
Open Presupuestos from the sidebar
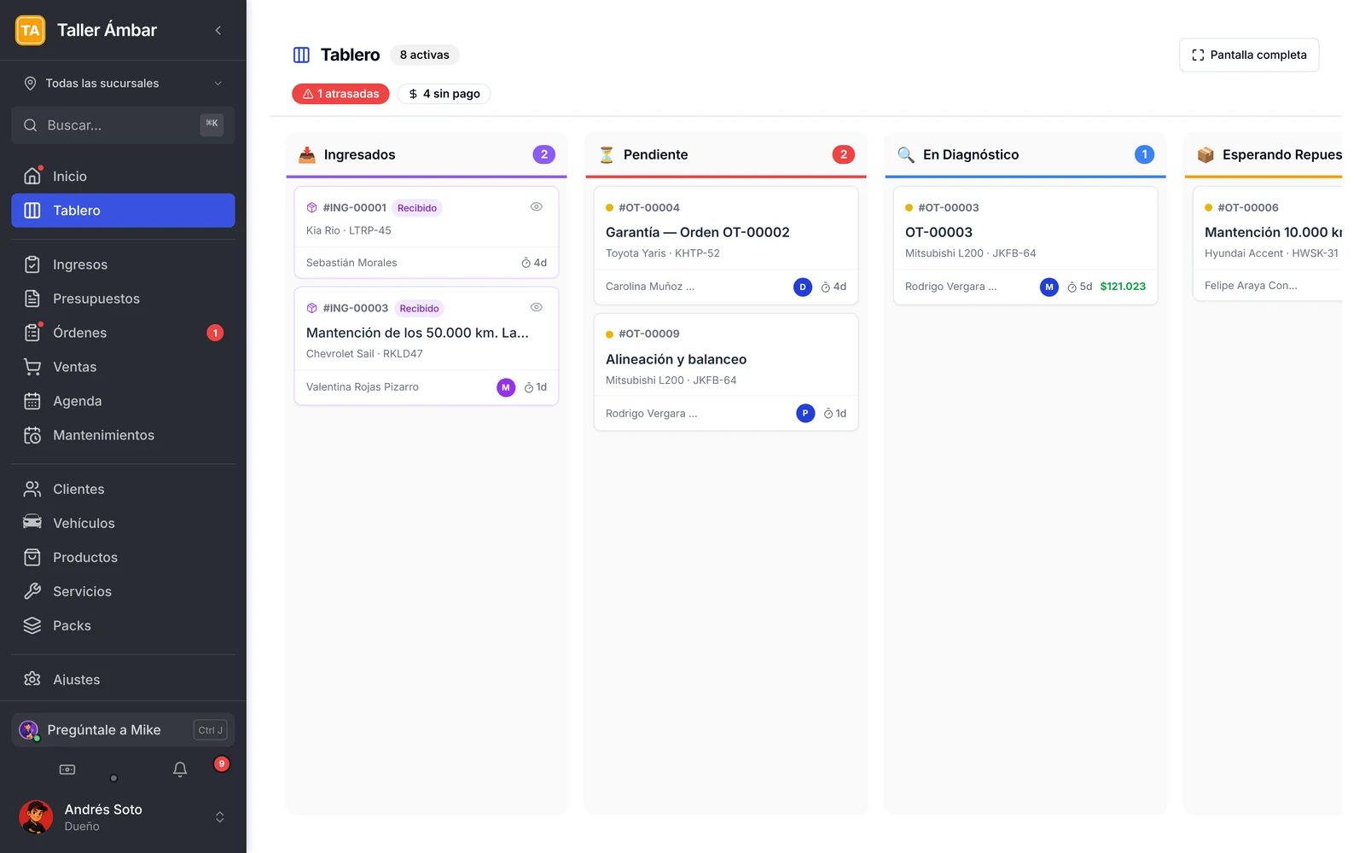123,299
